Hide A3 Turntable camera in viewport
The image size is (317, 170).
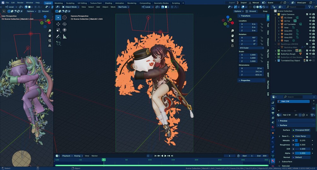(x=310, y=24)
